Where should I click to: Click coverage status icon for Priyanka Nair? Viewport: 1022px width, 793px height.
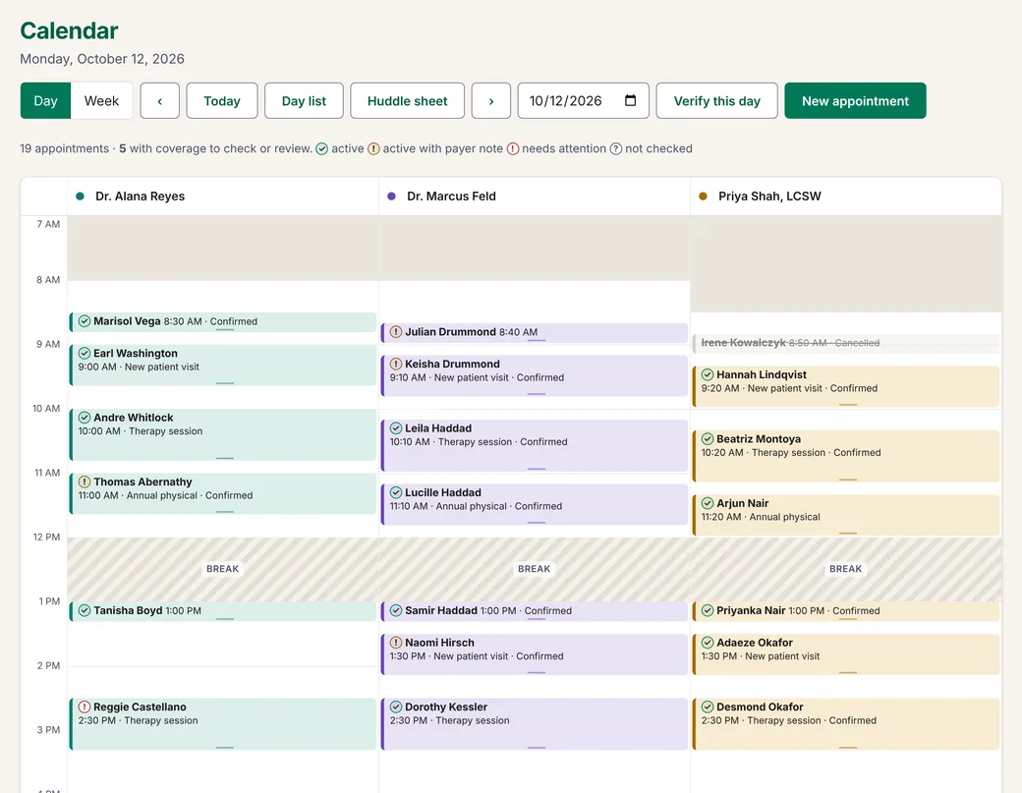tap(708, 610)
